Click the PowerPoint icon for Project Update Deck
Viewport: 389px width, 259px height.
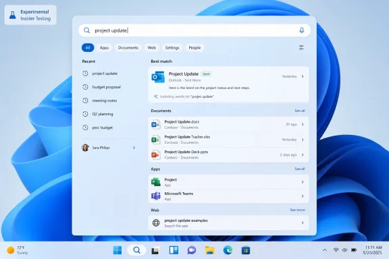pos(156,154)
